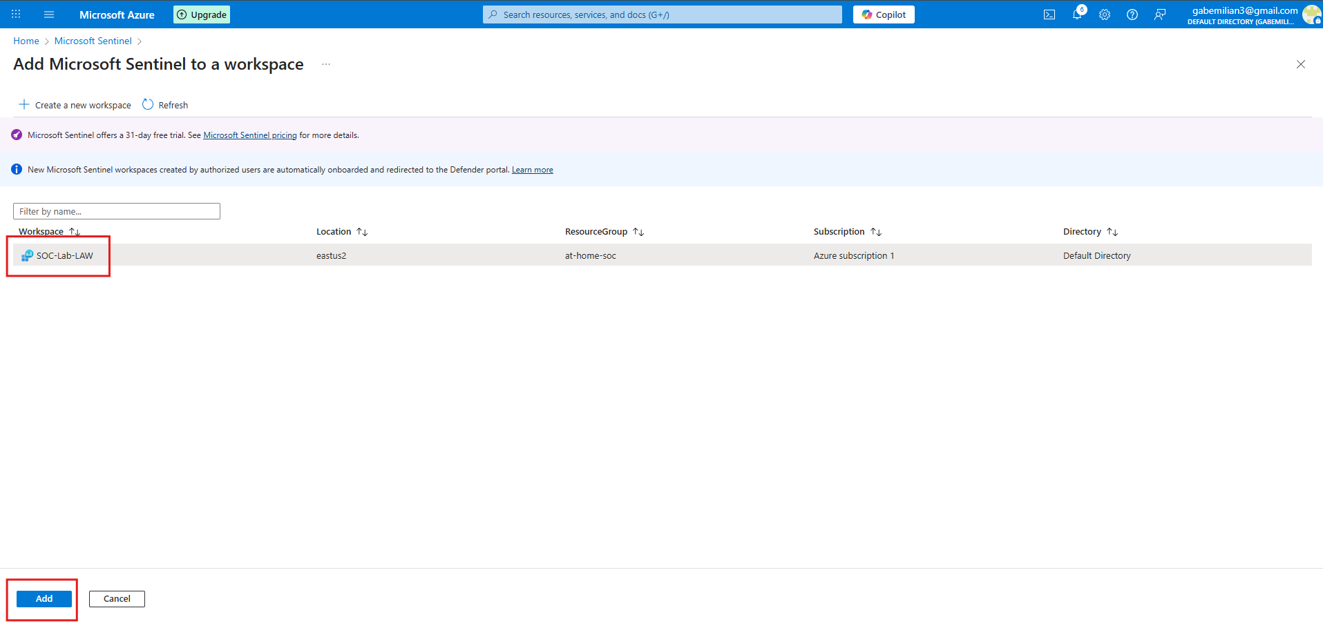Open the feedback icon in top bar

[1160, 14]
